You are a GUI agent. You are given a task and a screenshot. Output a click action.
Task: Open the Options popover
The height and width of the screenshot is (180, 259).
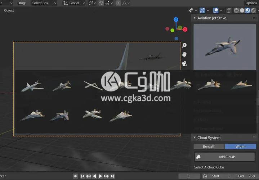point(251,3)
